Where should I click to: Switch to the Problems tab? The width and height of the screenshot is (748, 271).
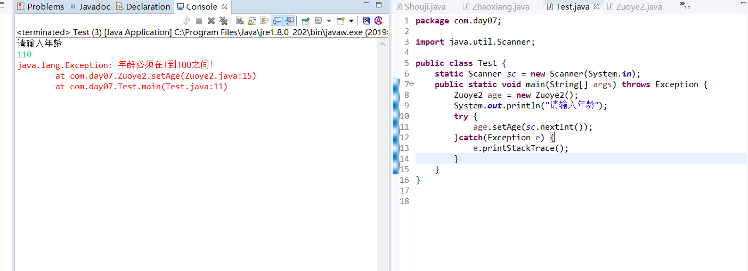pyautogui.click(x=40, y=6)
